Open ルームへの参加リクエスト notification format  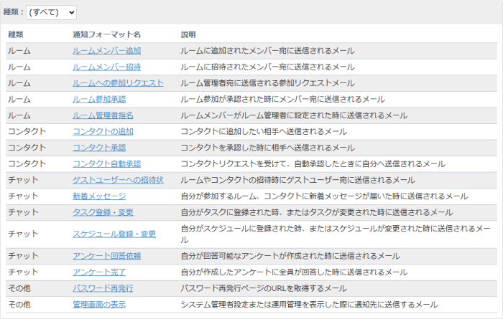click(x=118, y=83)
